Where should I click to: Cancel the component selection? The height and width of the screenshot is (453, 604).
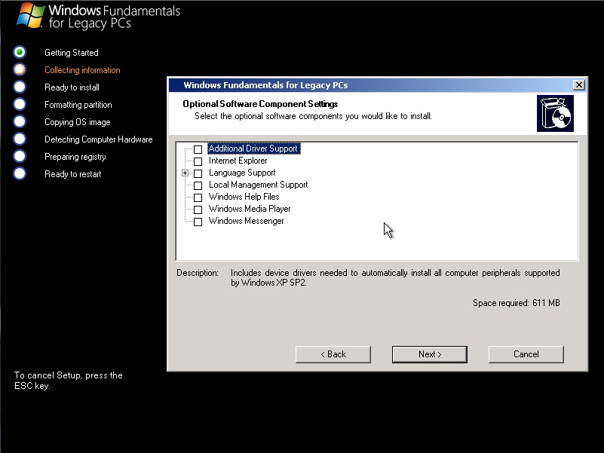point(526,354)
